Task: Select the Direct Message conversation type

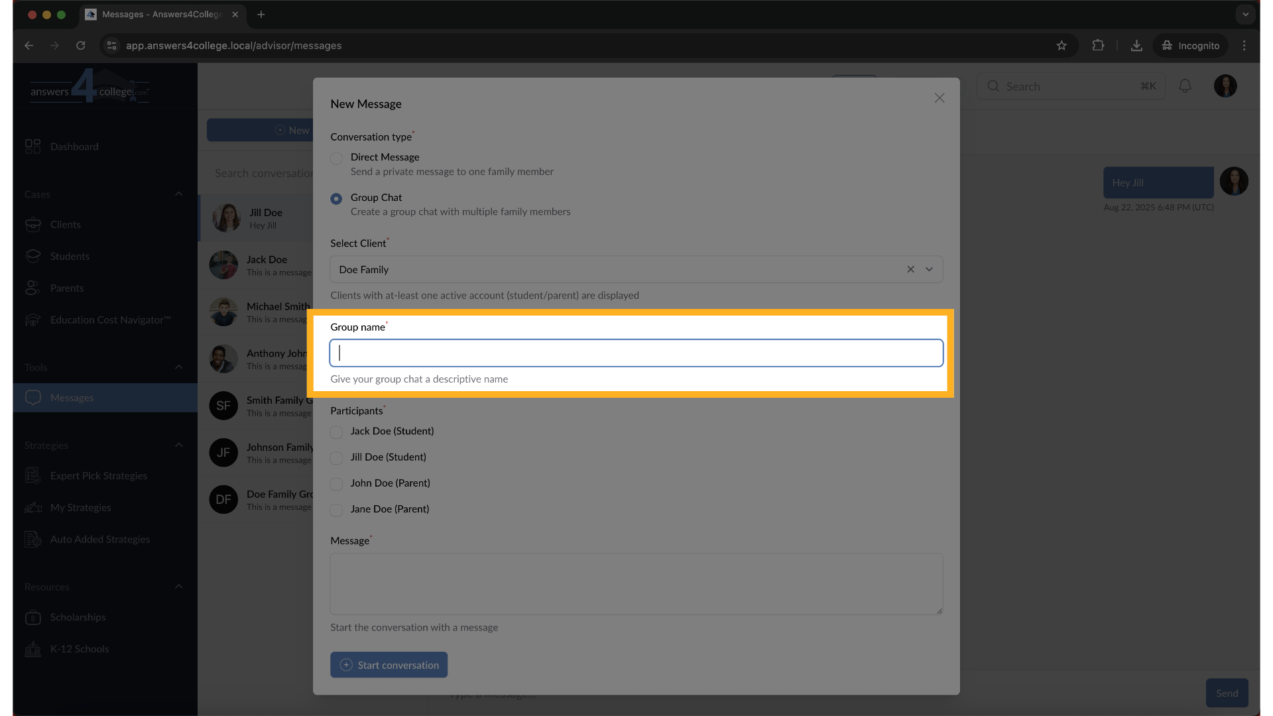Action: click(336, 158)
